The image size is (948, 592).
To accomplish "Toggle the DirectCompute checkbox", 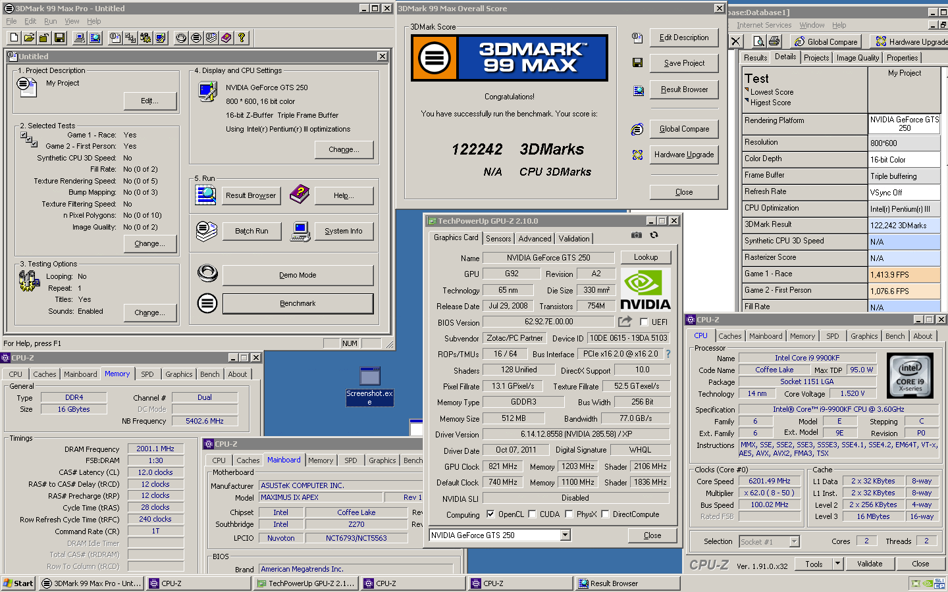I will click(606, 514).
